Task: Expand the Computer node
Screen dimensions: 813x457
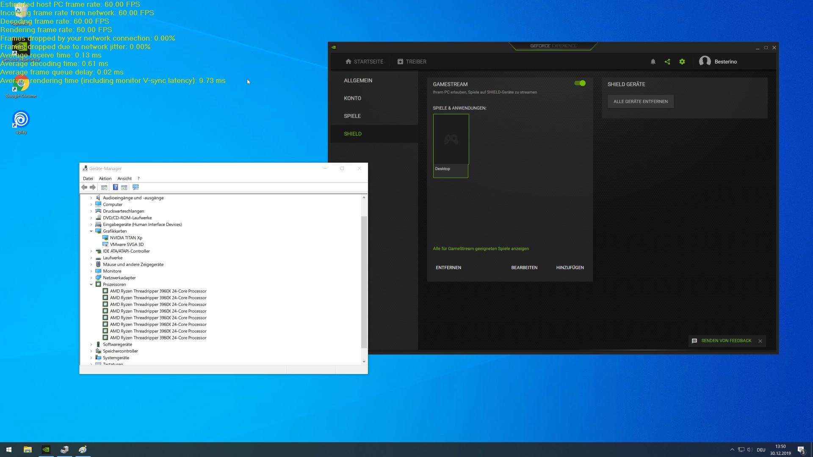Action: [x=91, y=205]
